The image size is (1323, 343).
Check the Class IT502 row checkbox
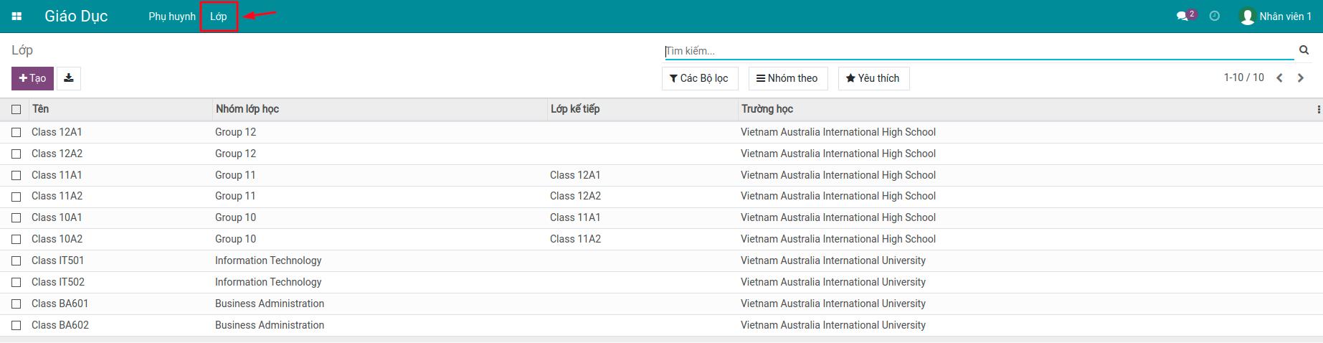(x=16, y=282)
